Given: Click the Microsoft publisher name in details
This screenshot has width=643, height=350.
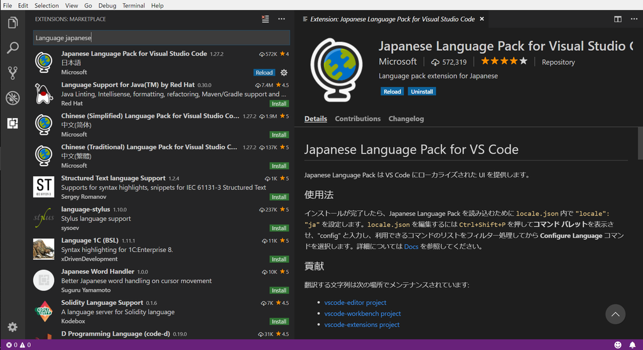Looking at the screenshot, I should (x=397, y=61).
